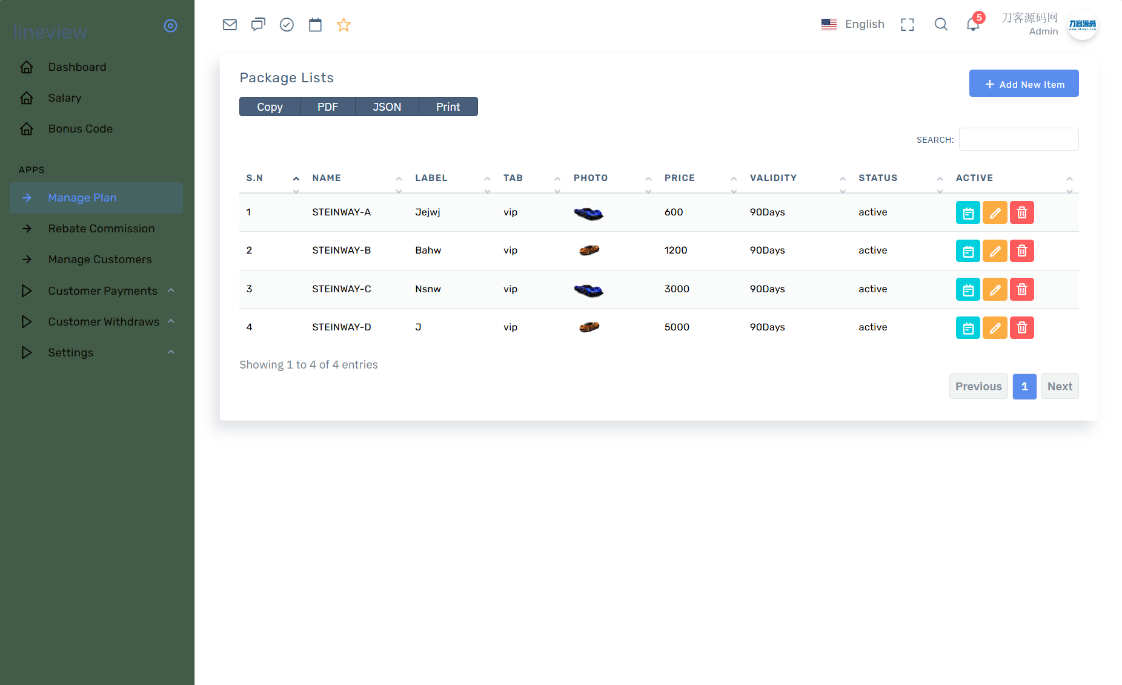The width and height of the screenshot is (1122, 685).
Task: Click the star favorites icon
Action: 344,25
